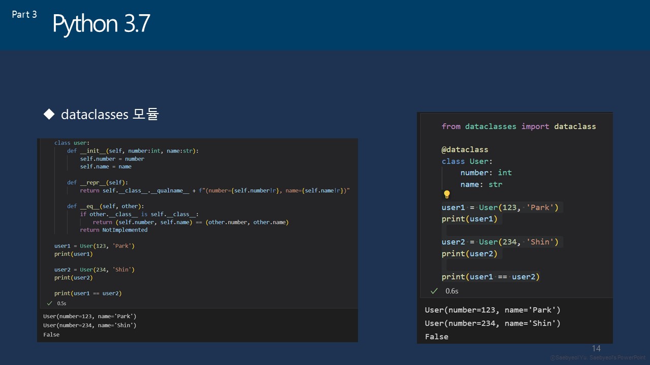This screenshot has height=365, width=650.
Task: Click the "0.6s" execution time
Action: click(x=452, y=291)
